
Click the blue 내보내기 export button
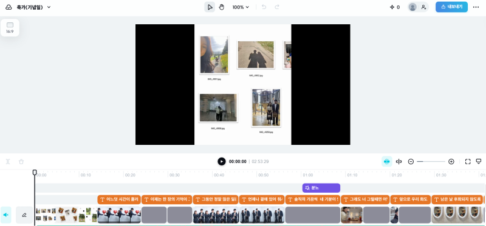(x=451, y=7)
